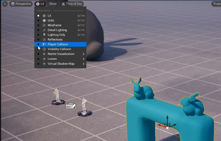Choose Wireframe view mode
The height and width of the screenshot is (141, 221).
(60, 25)
